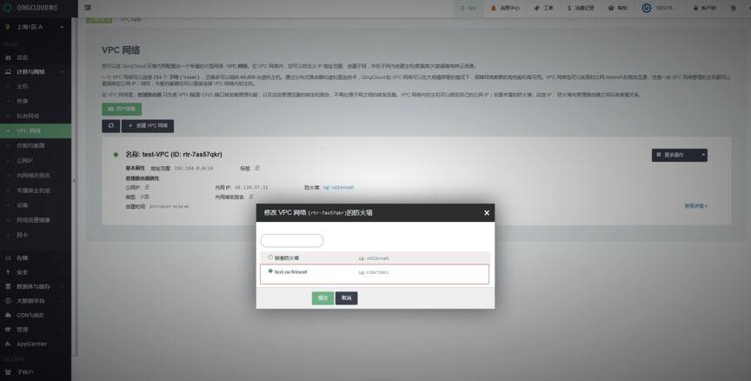Click the green 提交 submit button
The image size is (751, 381).
pos(322,297)
